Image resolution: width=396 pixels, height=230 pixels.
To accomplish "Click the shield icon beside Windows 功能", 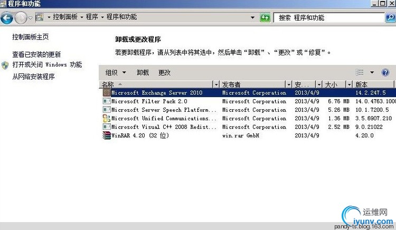I will (5, 65).
